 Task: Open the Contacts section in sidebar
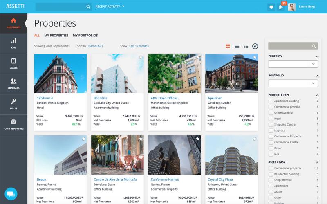13,84
